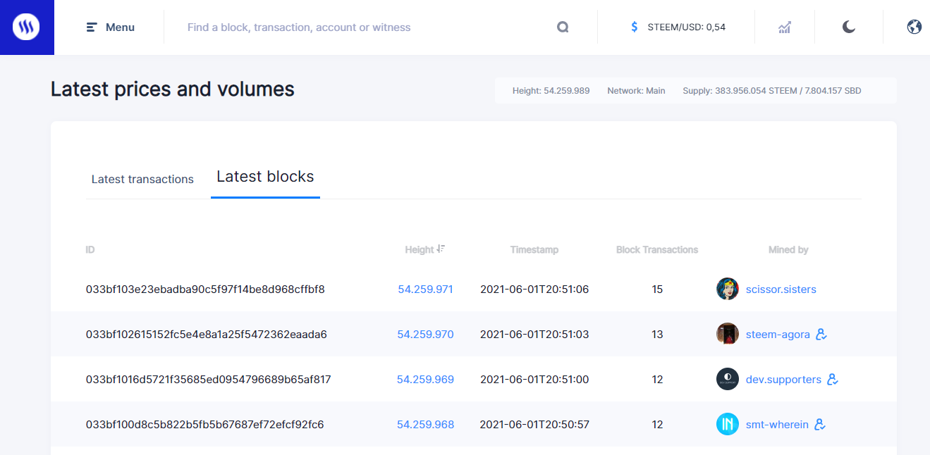Click the verified badge next to dev.supporters
Viewport: 930px width, 455px height.
click(833, 380)
